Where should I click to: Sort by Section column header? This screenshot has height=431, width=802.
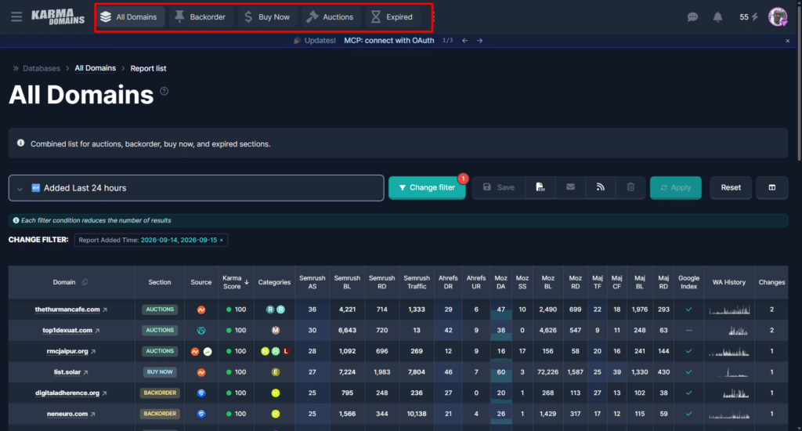160,282
